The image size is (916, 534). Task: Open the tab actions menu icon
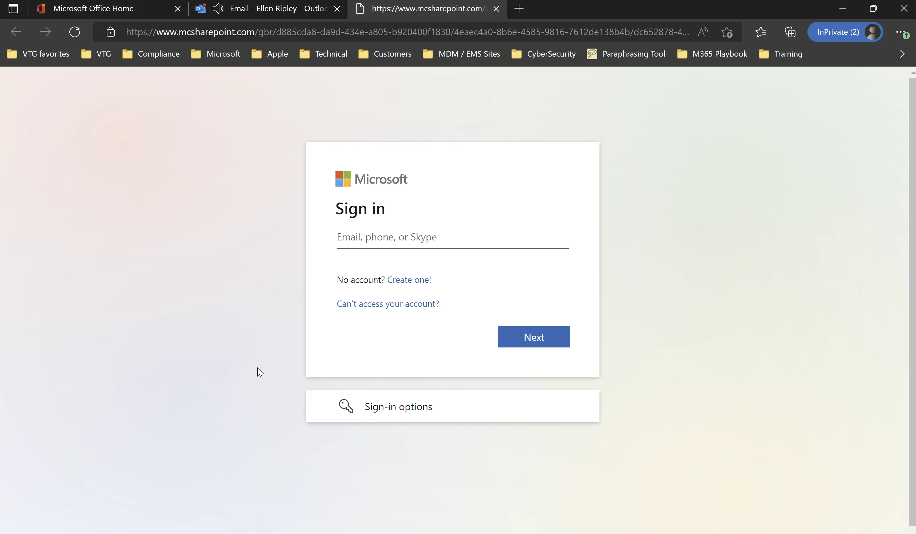tap(13, 9)
